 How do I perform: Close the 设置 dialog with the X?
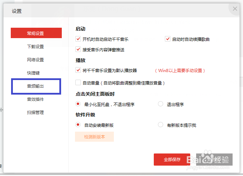pyautogui.click(x=235, y=9)
